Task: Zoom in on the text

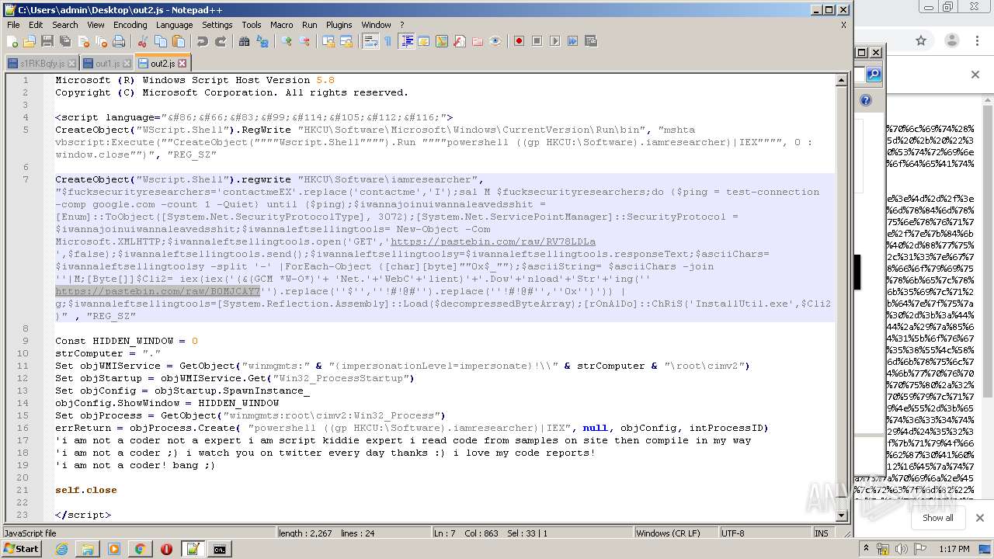Action: coord(287,41)
